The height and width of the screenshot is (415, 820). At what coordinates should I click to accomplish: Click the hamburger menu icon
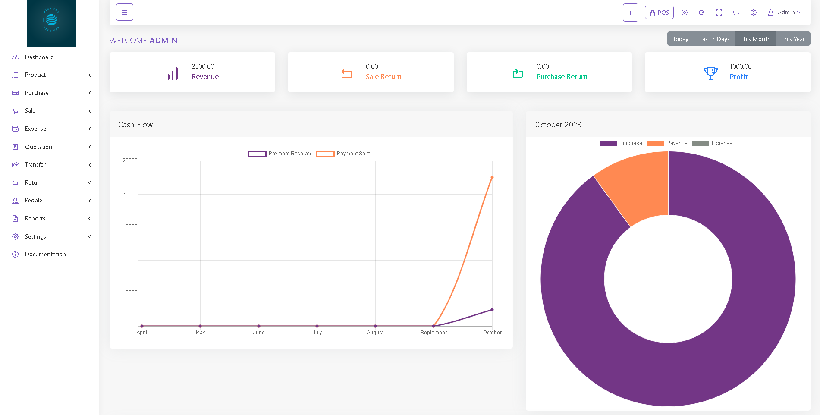pos(124,13)
